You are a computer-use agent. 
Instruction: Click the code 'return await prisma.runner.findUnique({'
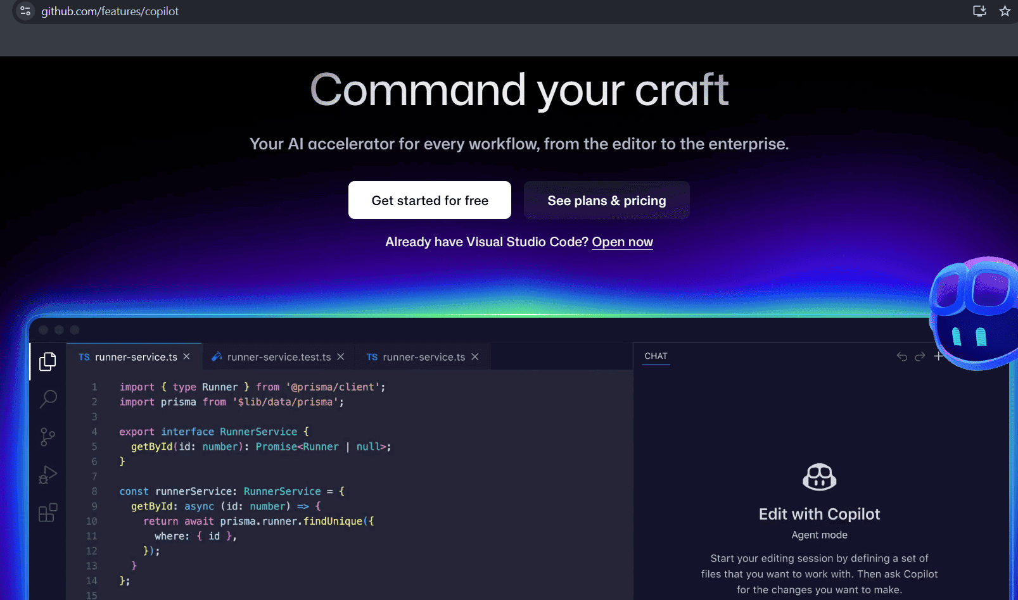click(x=258, y=521)
